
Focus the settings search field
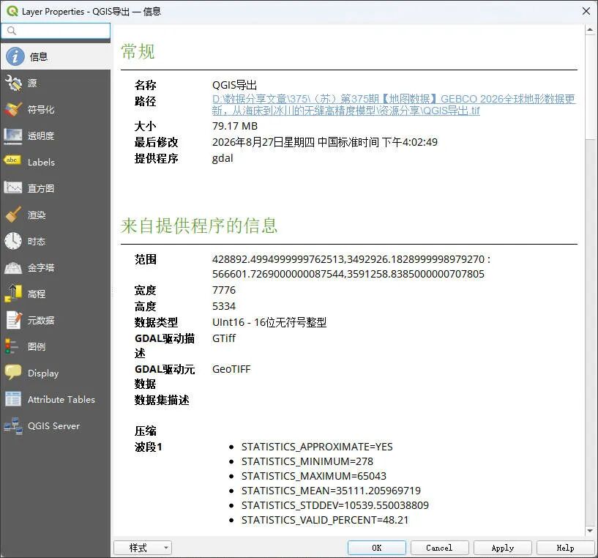click(x=56, y=31)
